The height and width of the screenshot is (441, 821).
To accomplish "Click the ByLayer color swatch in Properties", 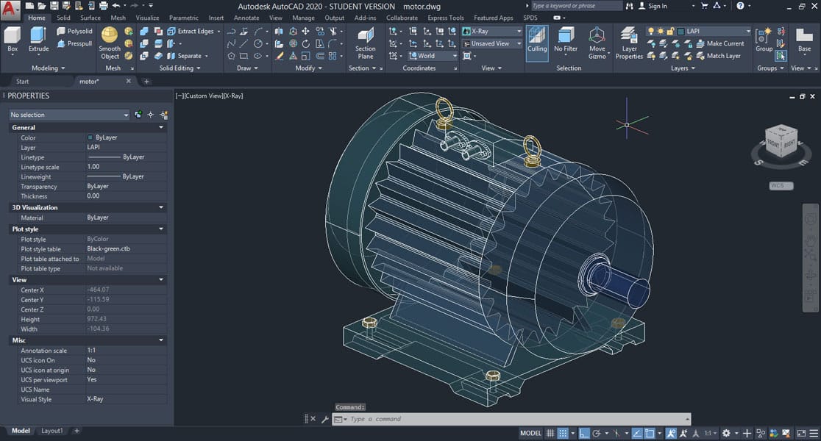I will click(x=90, y=137).
